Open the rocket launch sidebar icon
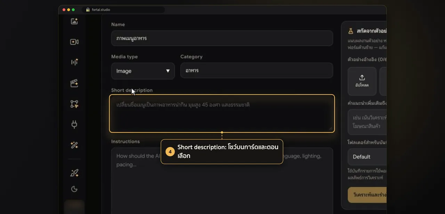The image size is (445, 214). tap(74, 173)
